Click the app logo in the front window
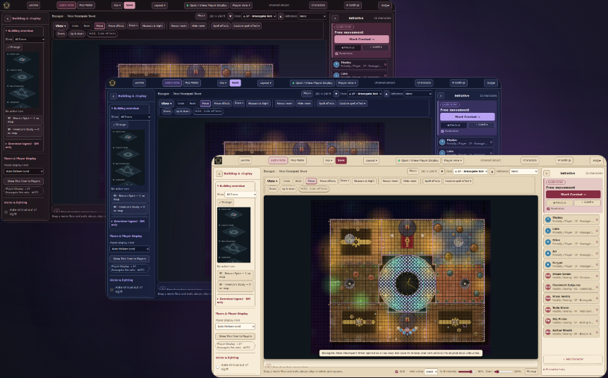Viewport: 608px width, 378px height. [x=219, y=160]
